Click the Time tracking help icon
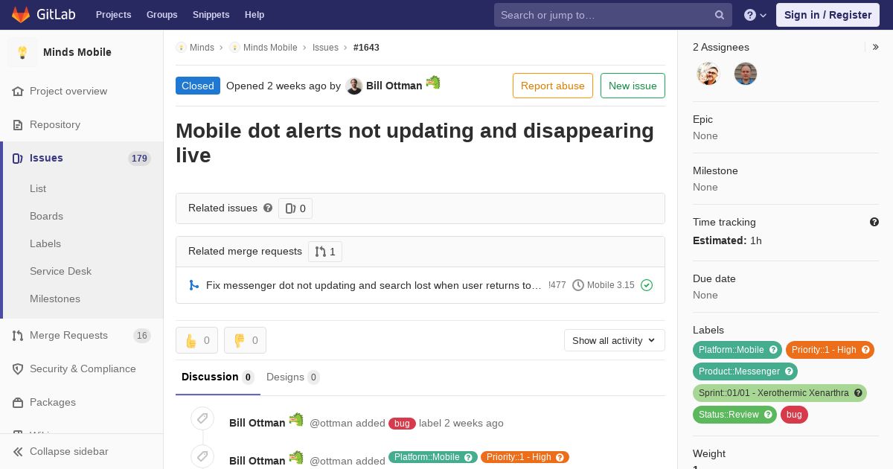This screenshot has height=469, width=893. 874,222
